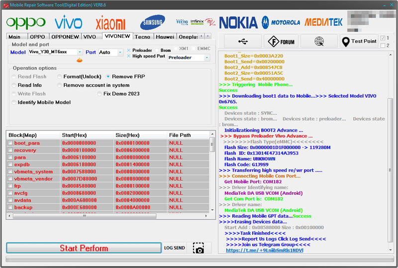This screenshot has width=398, height=268.
Task: Open the Forum button
Action: (281, 41)
